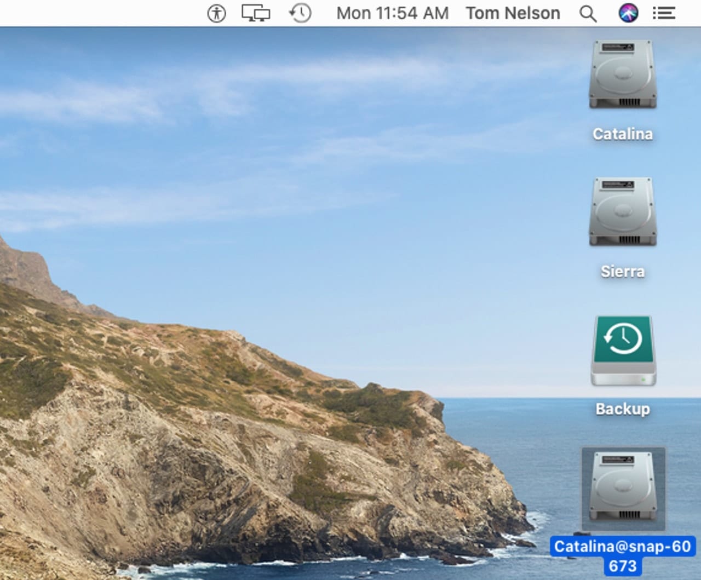Screen dimensions: 701x580
Task: Click the "Sierra" drive name label
Action: 623,272
